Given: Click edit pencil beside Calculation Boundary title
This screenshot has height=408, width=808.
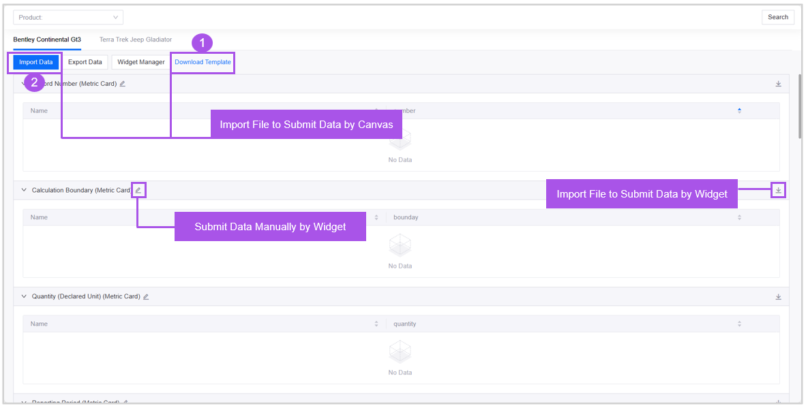Looking at the screenshot, I should [x=138, y=191].
